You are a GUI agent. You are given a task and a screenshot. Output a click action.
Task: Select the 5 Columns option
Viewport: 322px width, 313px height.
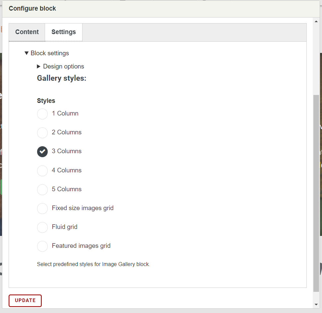42,190
